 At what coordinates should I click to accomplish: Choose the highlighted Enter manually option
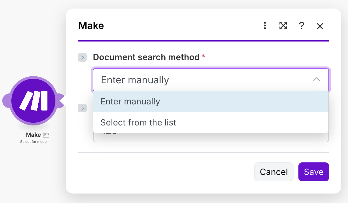coord(211,102)
